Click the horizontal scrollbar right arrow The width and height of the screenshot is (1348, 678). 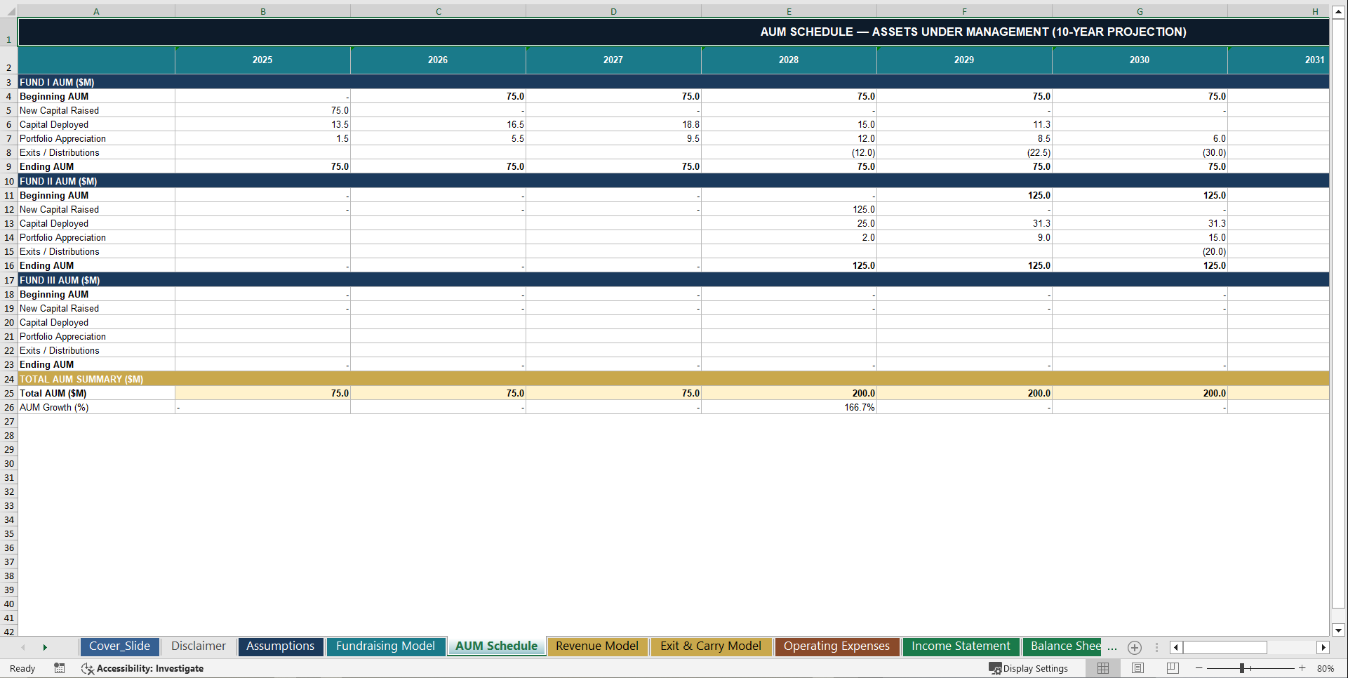coord(1323,647)
